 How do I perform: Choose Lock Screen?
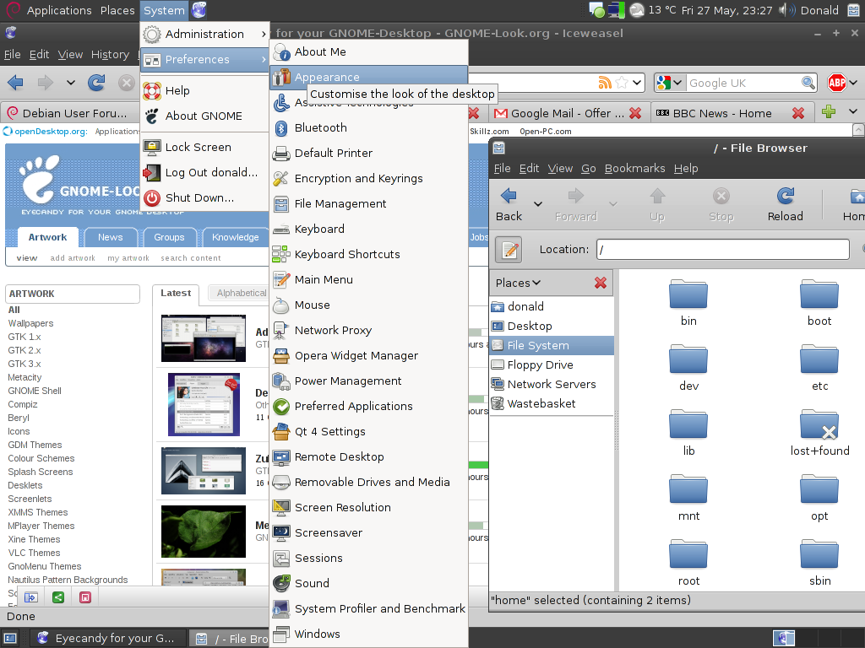click(204, 148)
